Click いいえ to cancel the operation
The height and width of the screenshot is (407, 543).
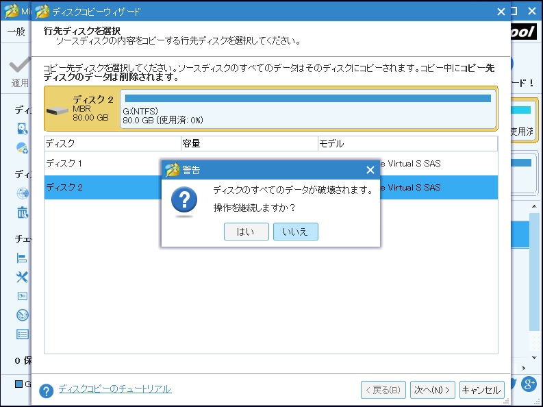tap(295, 232)
